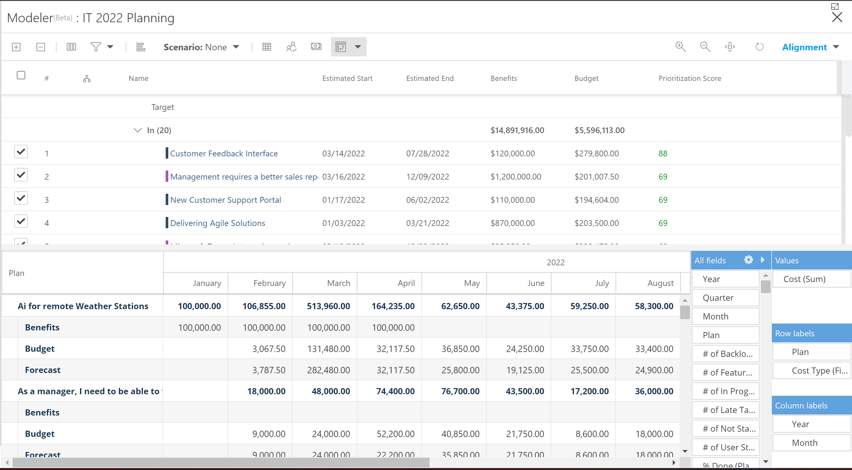Open the Alignment dropdown menu

tap(810, 47)
